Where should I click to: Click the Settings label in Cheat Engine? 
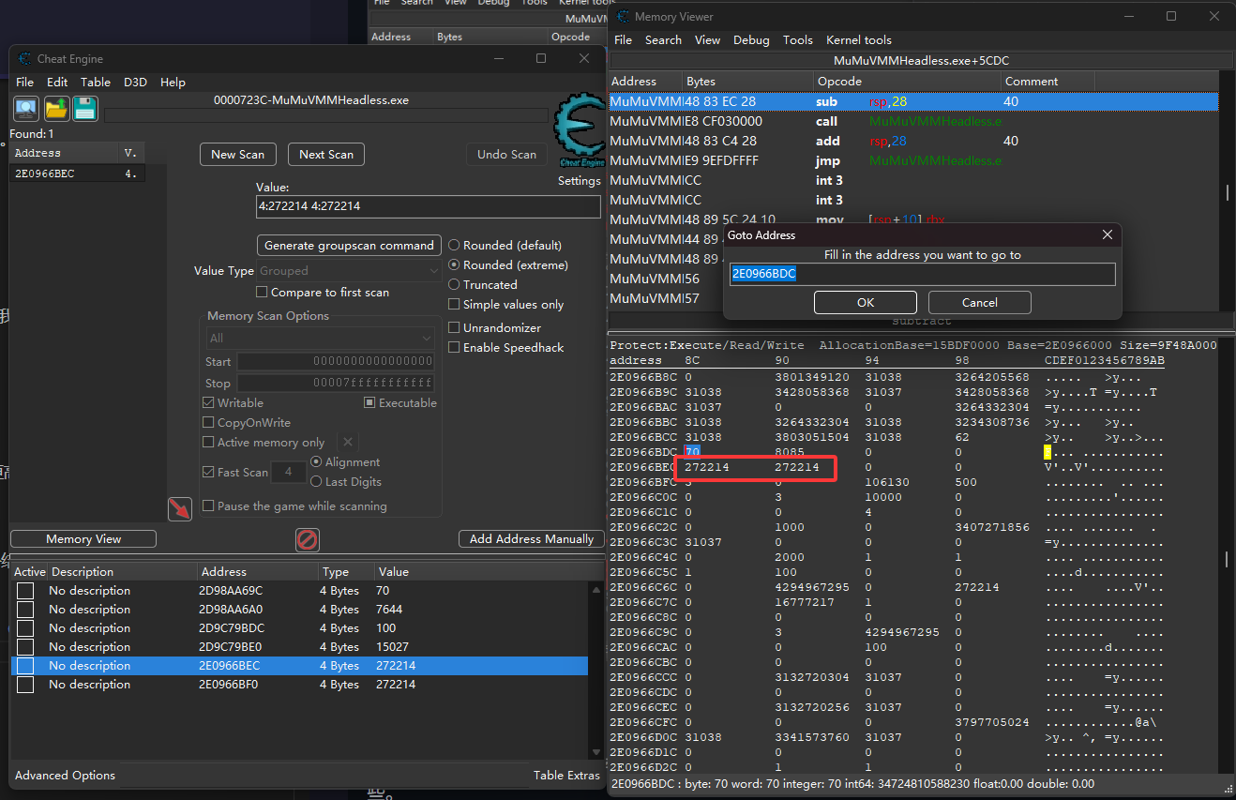(579, 181)
